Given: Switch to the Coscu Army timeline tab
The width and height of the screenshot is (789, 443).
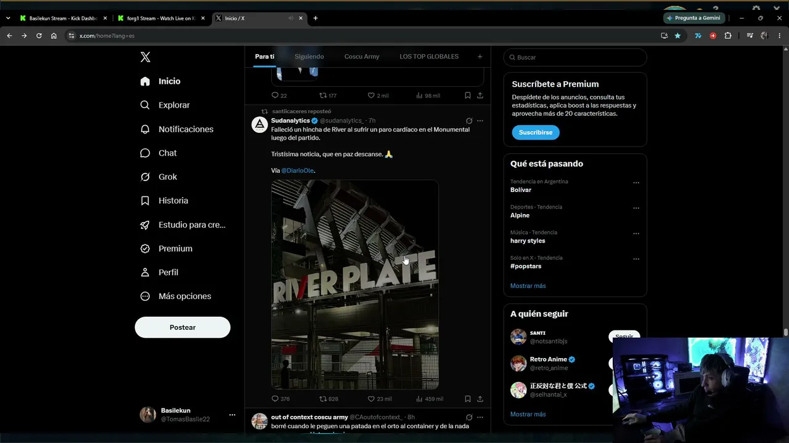Looking at the screenshot, I should click(362, 57).
